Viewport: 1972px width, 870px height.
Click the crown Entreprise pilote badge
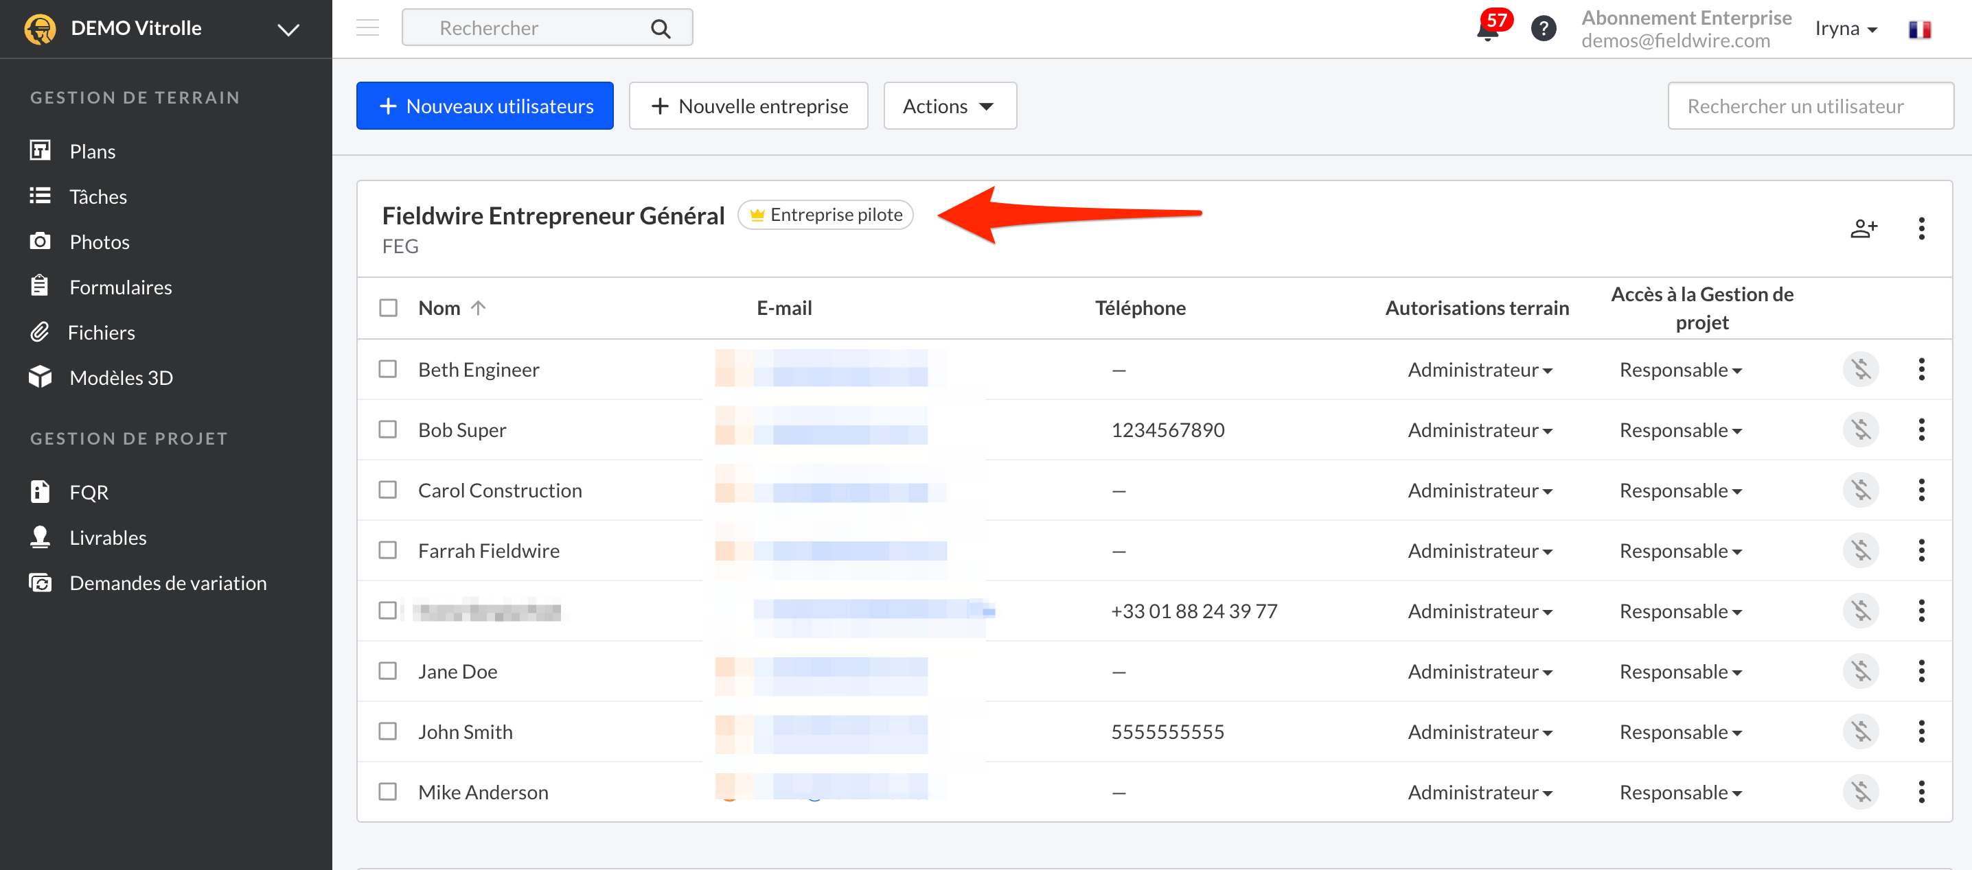[x=825, y=215]
